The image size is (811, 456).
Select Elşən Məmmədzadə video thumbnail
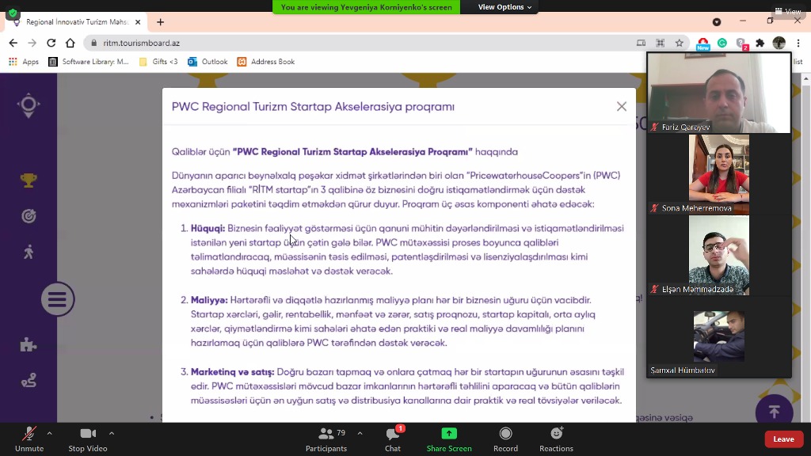[719, 256]
